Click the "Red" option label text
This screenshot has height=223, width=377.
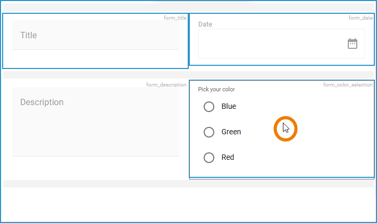coord(228,158)
